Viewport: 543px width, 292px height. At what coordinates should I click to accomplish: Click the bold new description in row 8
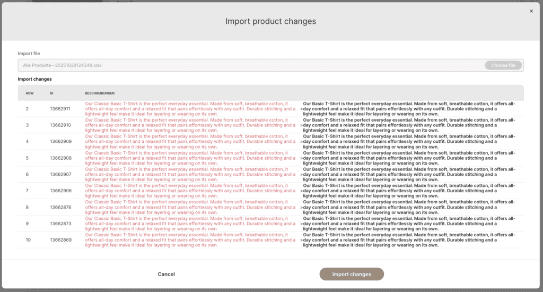point(408,208)
